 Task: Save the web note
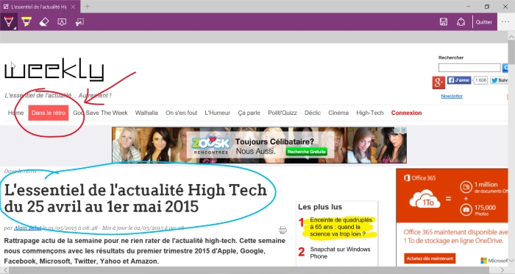pos(444,22)
